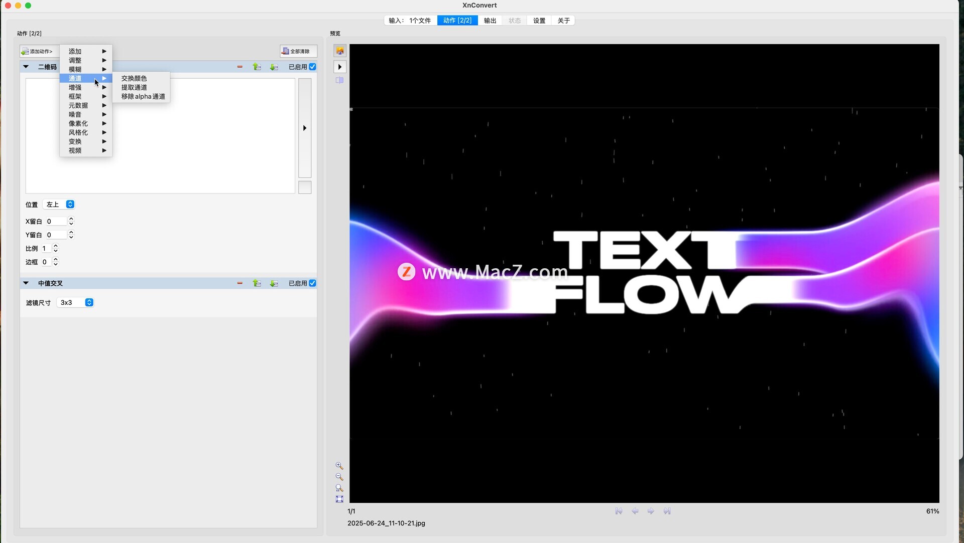This screenshot has width=964, height=543.
Task: Move the 中值交叉 action down
Action: (274, 283)
